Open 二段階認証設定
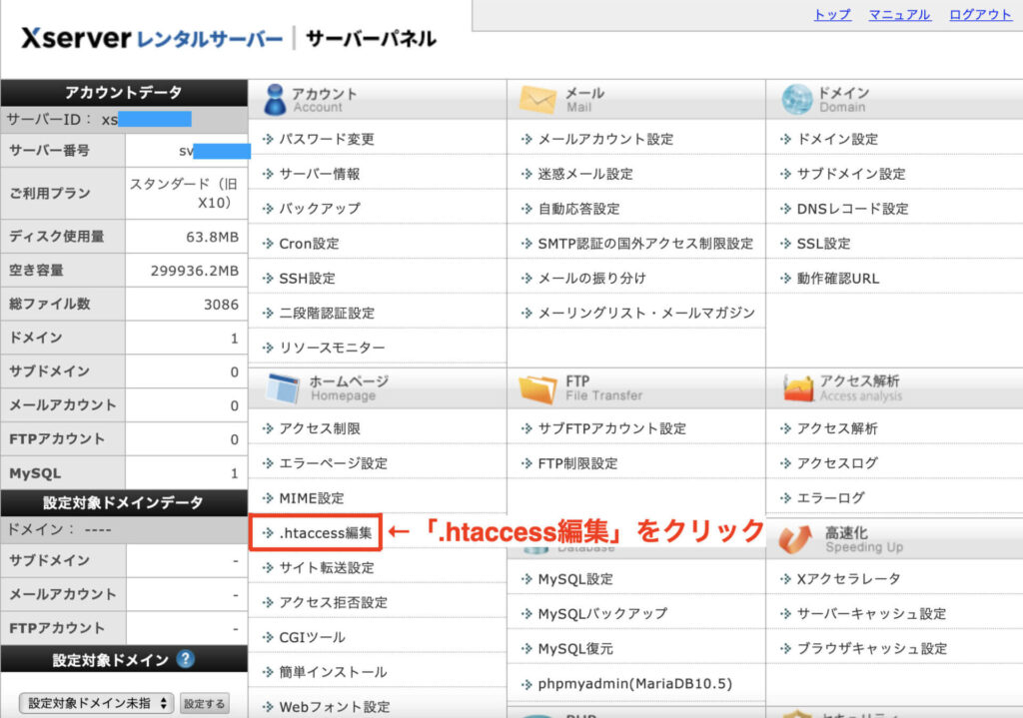 327,313
